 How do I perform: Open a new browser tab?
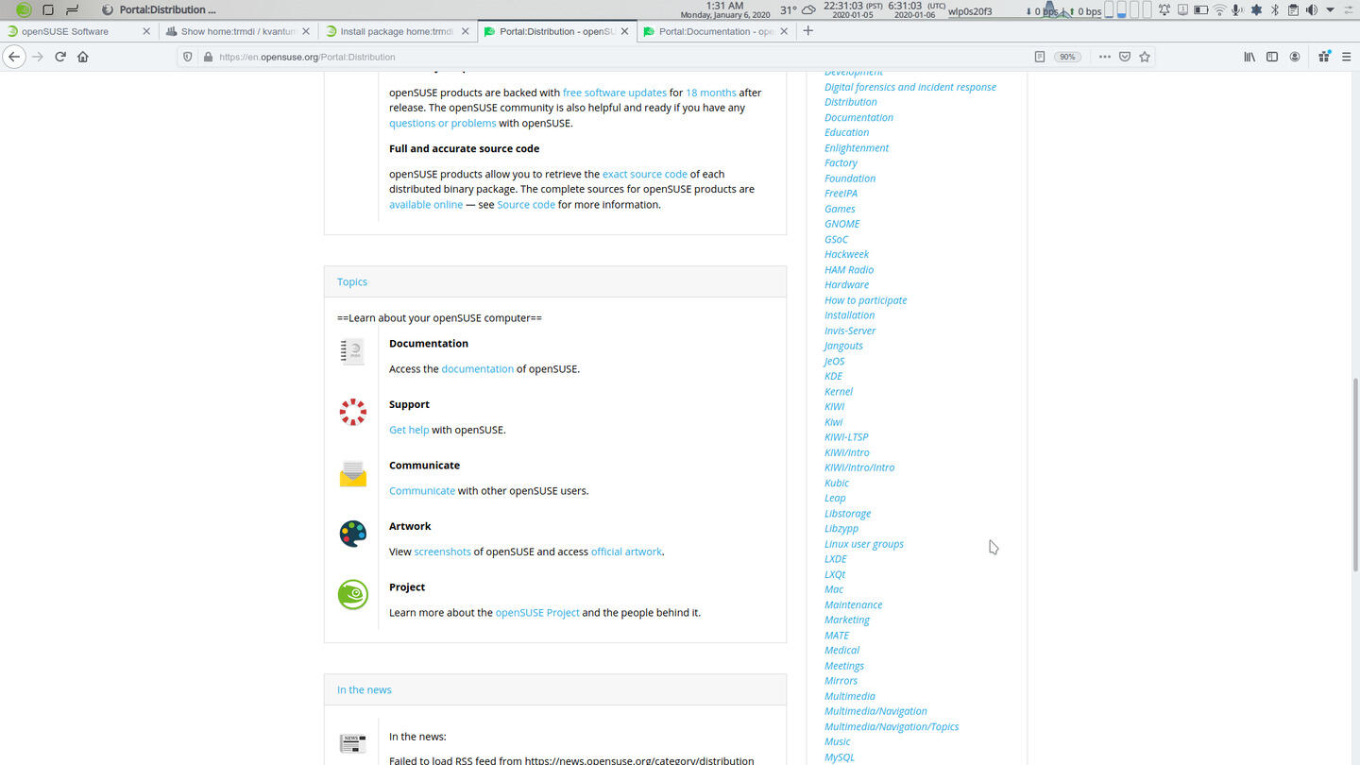[807, 31]
